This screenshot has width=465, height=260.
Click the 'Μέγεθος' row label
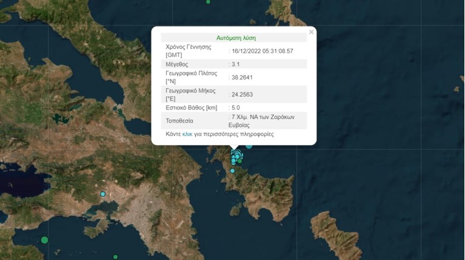click(177, 64)
